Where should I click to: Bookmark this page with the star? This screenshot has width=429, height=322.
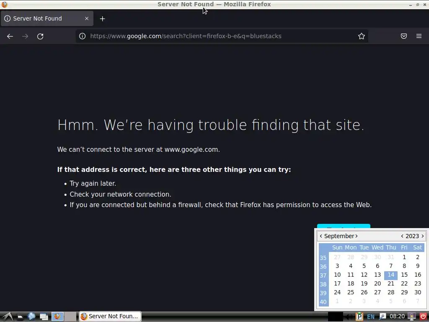point(362,36)
